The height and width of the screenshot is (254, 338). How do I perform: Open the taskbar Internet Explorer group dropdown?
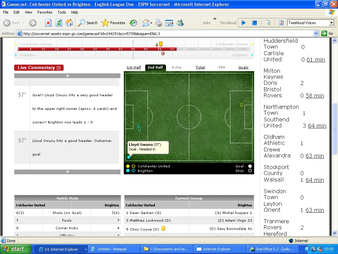86,249
